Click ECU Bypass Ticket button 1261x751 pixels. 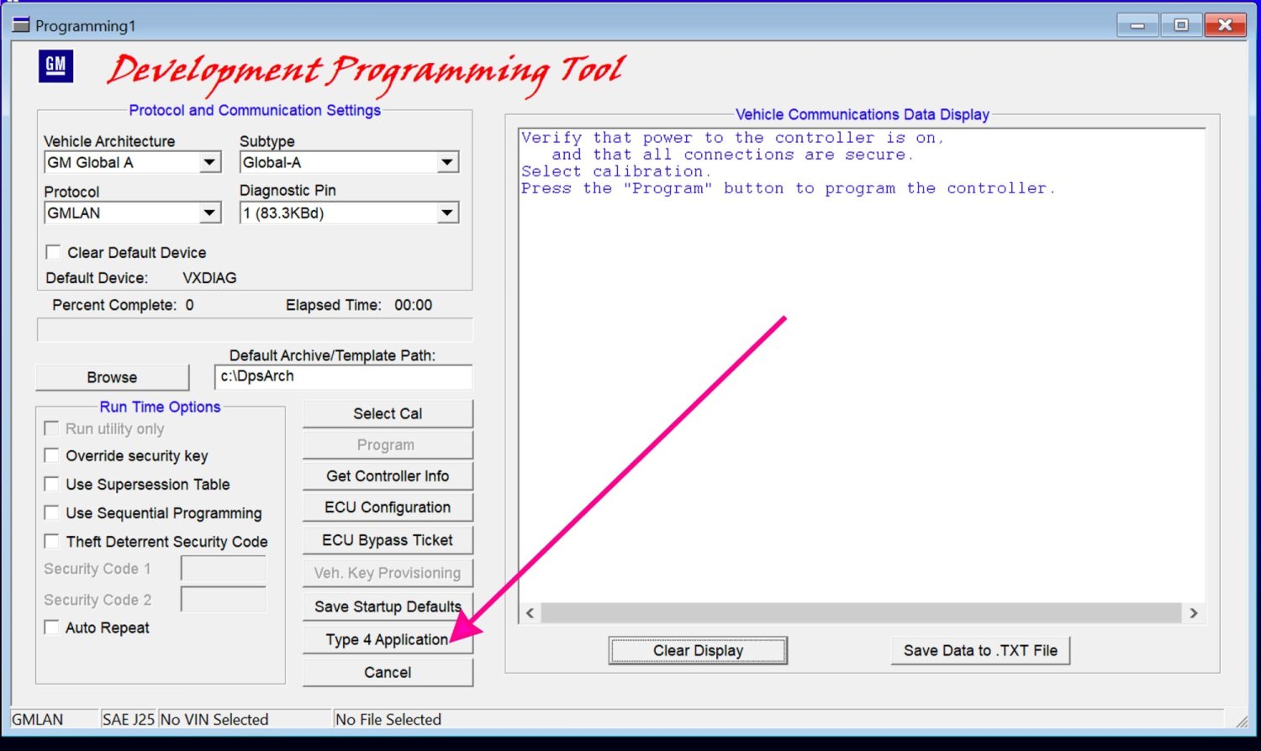point(388,539)
